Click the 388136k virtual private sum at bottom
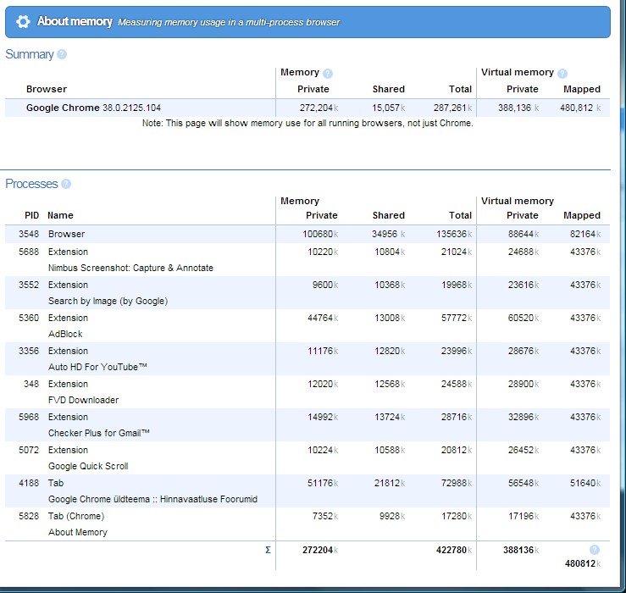The height and width of the screenshot is (593, 626). (x=521, y=551)
